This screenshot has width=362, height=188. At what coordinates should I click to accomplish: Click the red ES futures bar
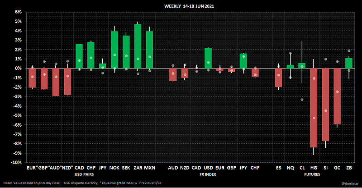278,77
